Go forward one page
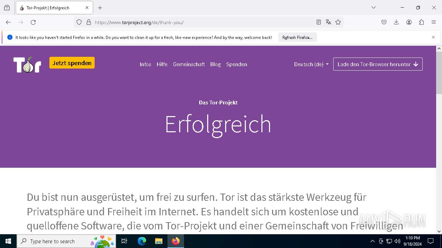This screenshot has height=248, width=442. pos(21,22)
